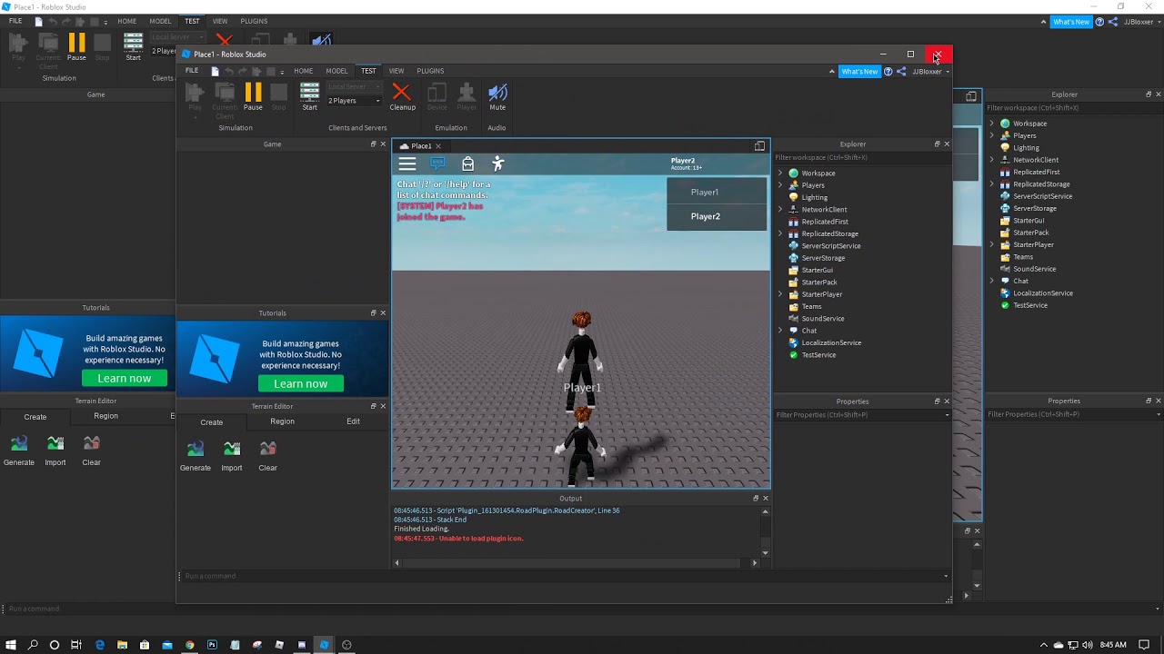Viewport: 1164px width, 654px height.
Task: Click Learn now in front Tutorials panel
Action: click(301, 383)
